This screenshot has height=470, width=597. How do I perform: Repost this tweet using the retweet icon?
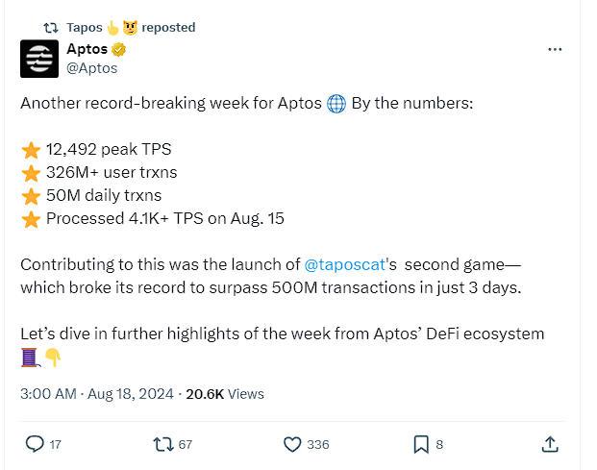(x=164, y=444)
